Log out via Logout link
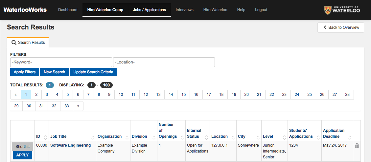The width and height of the screenshot is (371, 162). click(x=261, y=10)
